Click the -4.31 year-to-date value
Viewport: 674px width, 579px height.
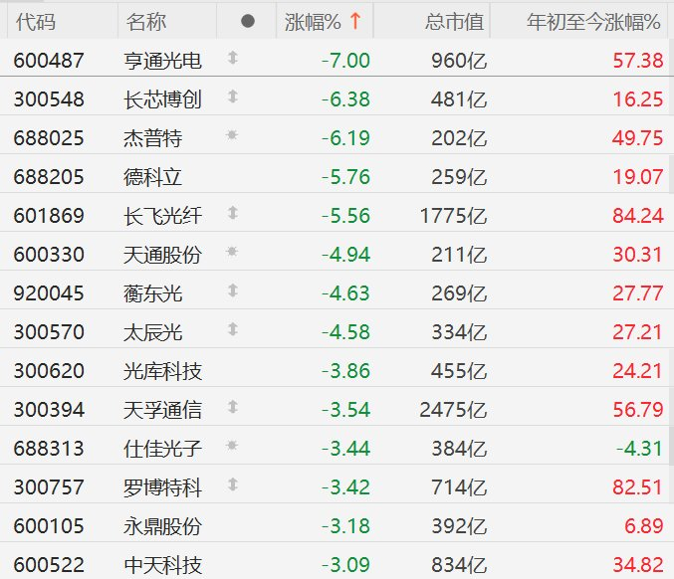[639, 449]
